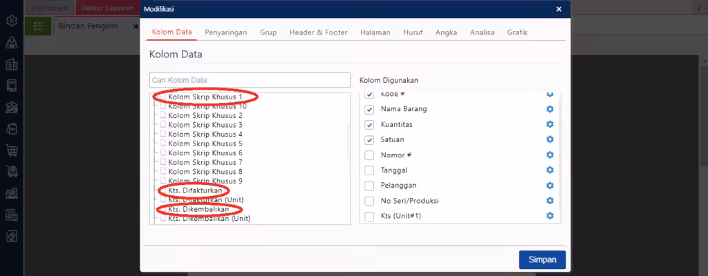Select Kolom Skrip Khusus 1 tree item
Image resolution: width=708 pixels, height=276 pixels.
205,97
